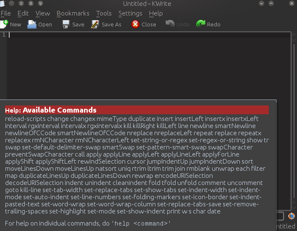Click the 'rewindSelection' command text

pos(102,162)
